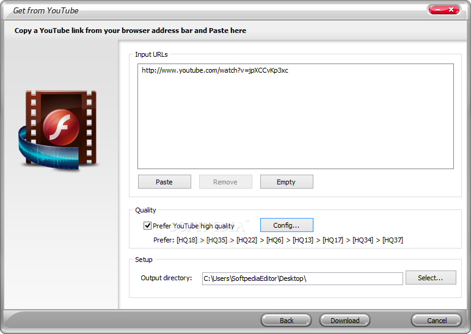The height and width of the screenshot is (334, 471).
Task: Click Select... to choose output directory
Action: point(431,278)
